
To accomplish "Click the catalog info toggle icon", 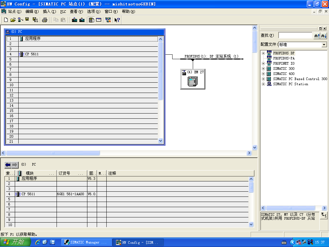I will pyautogui.click(x=324, y=215).
